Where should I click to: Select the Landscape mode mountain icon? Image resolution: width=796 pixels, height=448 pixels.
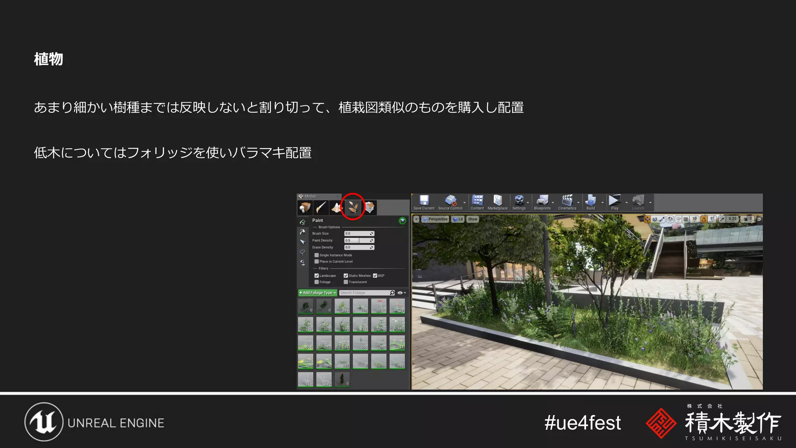coord(337,207)
